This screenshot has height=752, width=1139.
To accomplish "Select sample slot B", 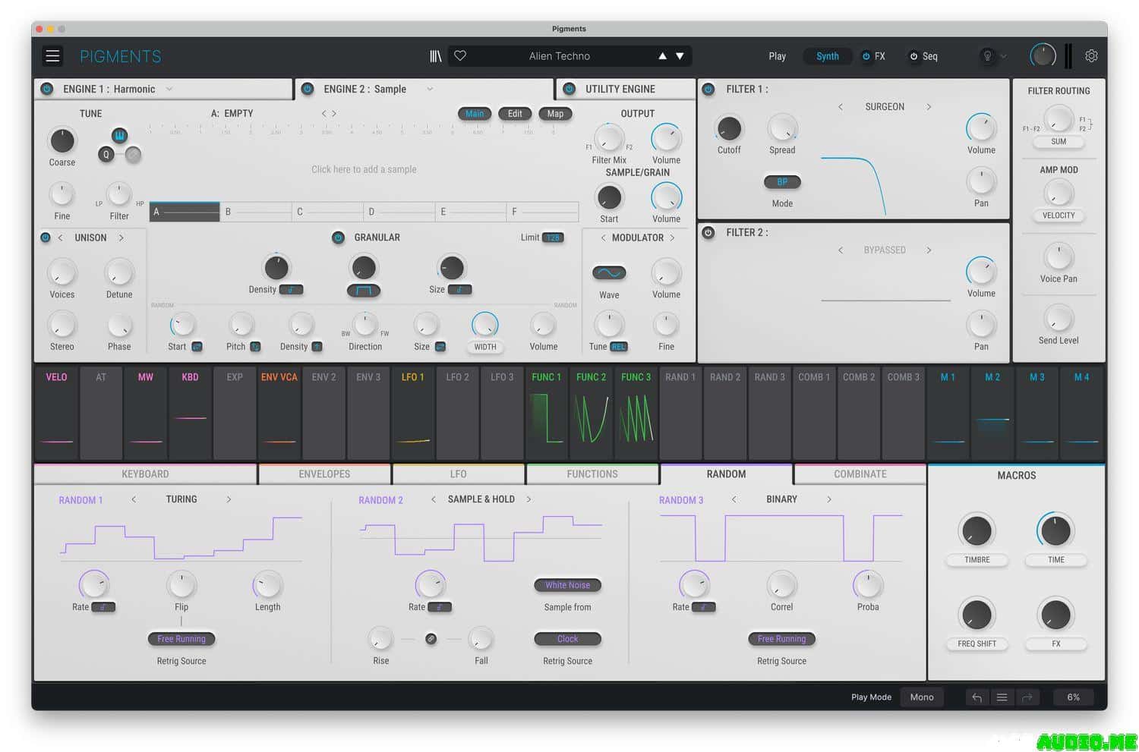I will tap(256, 212).
